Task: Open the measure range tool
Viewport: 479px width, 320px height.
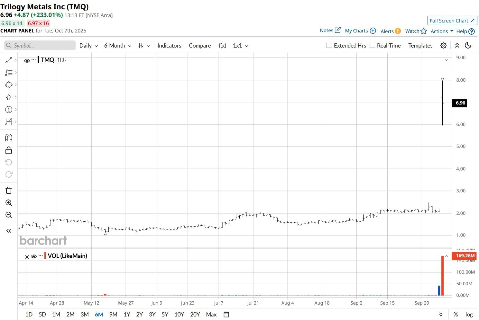Action: (9, 122)
